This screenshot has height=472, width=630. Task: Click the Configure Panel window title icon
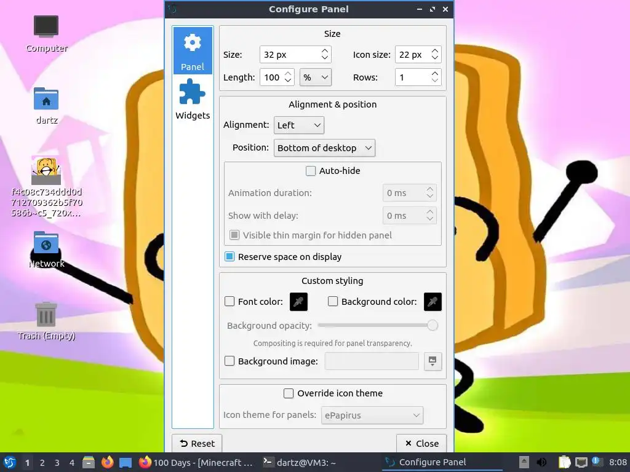pyautogui.click(x=172, y=9)
